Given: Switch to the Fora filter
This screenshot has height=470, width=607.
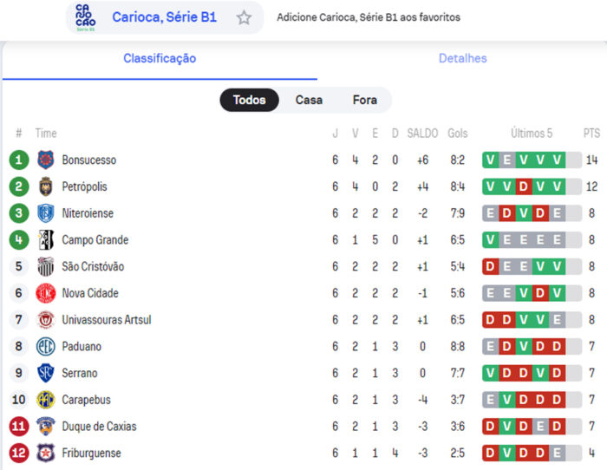Looking at the screenshot, I should click(x=365, y=100).
